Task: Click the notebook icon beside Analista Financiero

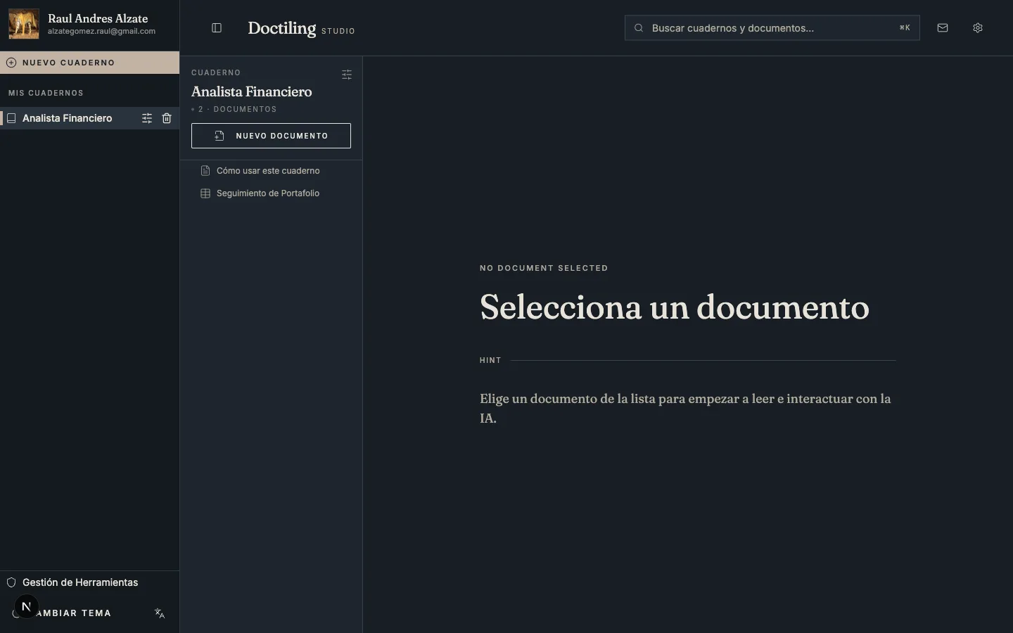Action: (11, 118)
